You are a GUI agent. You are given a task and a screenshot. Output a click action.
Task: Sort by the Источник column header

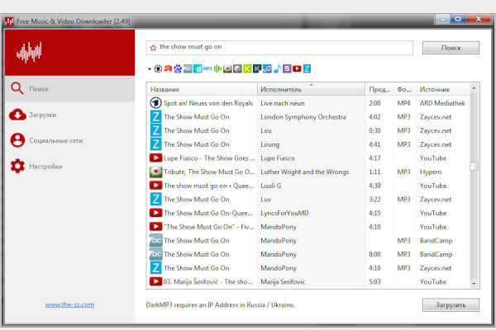[x=443, y=89]
